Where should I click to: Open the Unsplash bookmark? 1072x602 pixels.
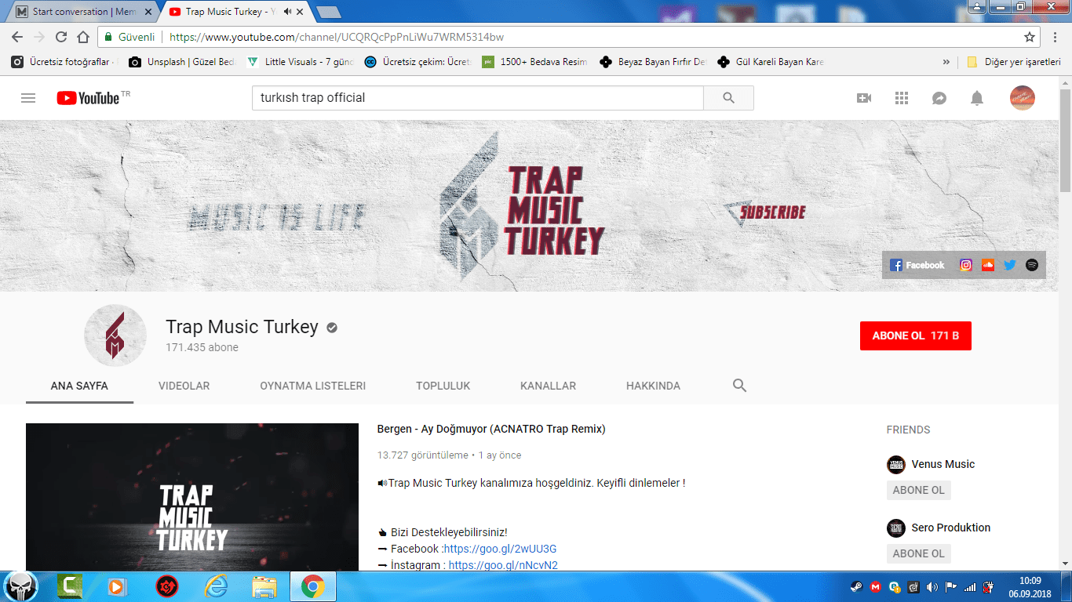pos(182,62)
